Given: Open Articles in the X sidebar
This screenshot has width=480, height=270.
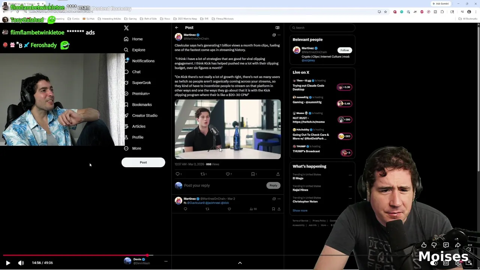Looking at the screenshot, I should pyautogui.click(x=134, y=126).
